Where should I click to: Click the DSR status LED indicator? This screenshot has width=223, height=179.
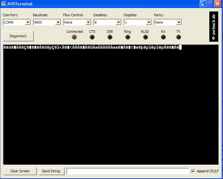110,37
